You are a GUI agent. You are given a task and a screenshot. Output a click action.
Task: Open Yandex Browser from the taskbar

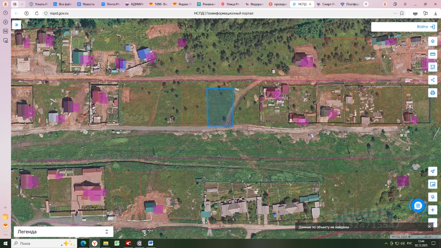94,244
